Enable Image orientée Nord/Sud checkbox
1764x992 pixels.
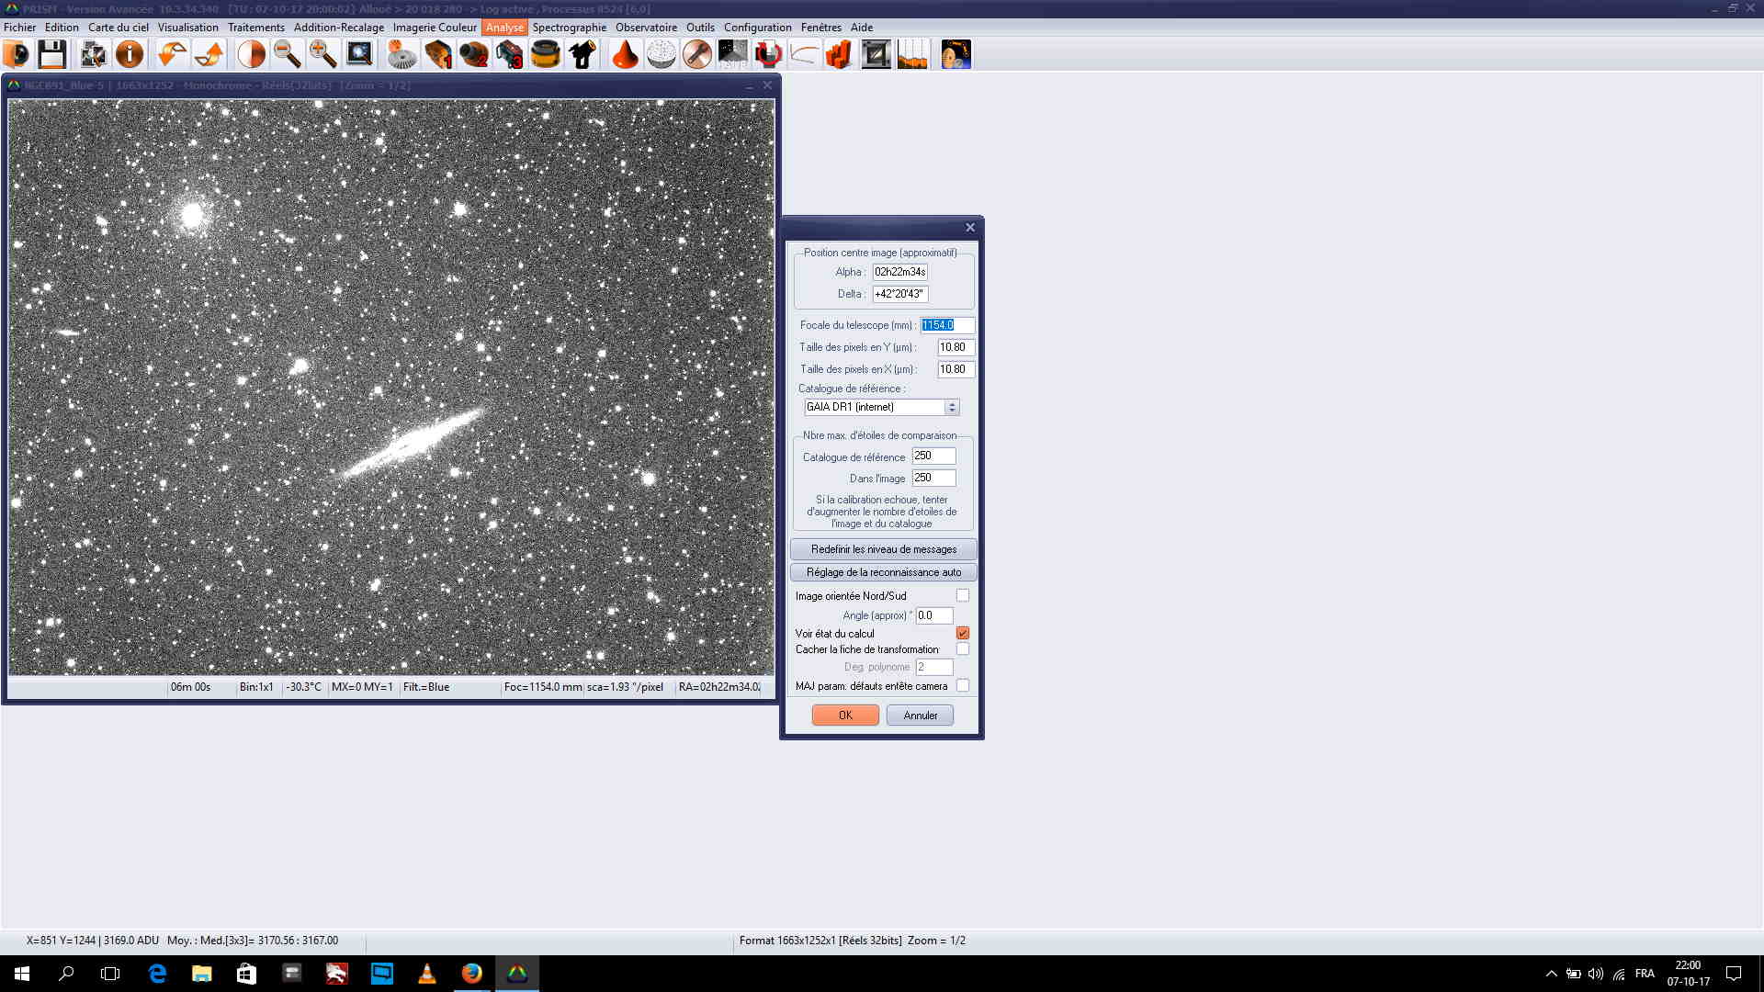pos(962,595)
